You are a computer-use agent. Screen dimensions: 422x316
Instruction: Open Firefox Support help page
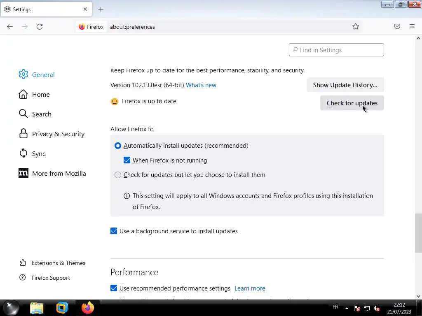[x=45, y=278]
